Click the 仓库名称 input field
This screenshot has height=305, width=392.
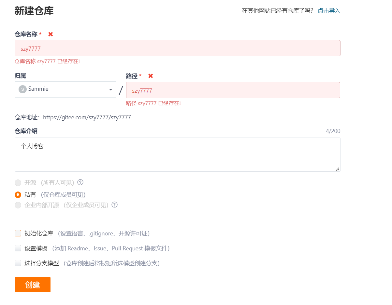(178, 48)
